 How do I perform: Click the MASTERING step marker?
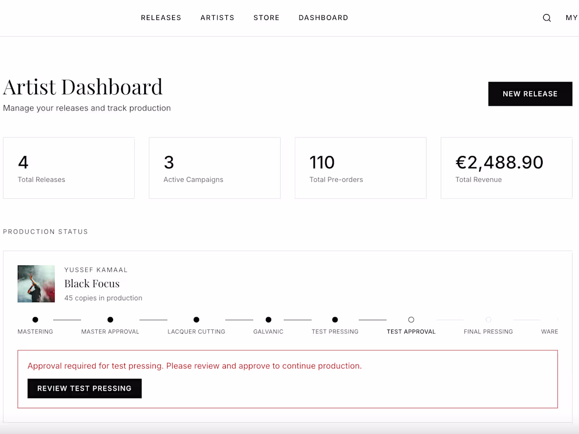coord(35,319)
